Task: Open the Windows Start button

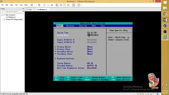Action: (x=165, y=2)
